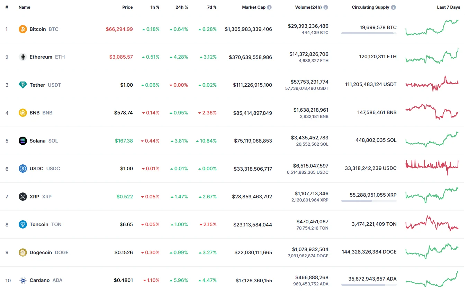Click the Dogecoin logo icon
The image size is (468, 292).
coord(22,252)
